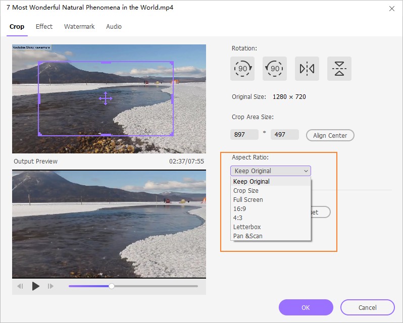Pick the Letterbox option
The image size is (403, 323).
(x=247, y=227)
